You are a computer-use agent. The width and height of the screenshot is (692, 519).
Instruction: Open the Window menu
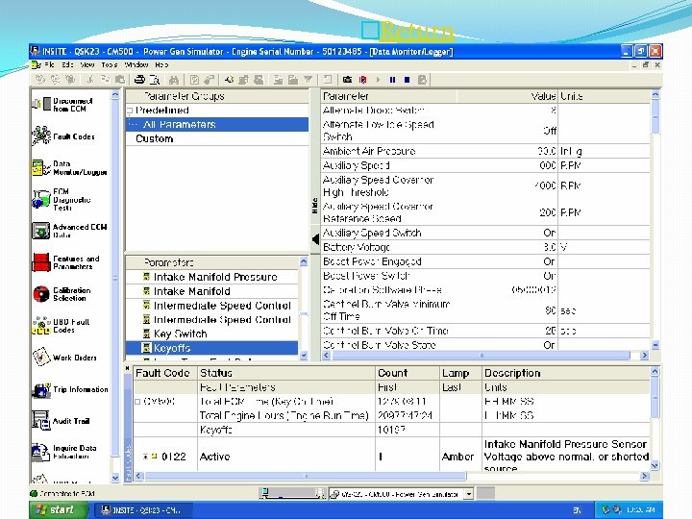coord(136,64)
